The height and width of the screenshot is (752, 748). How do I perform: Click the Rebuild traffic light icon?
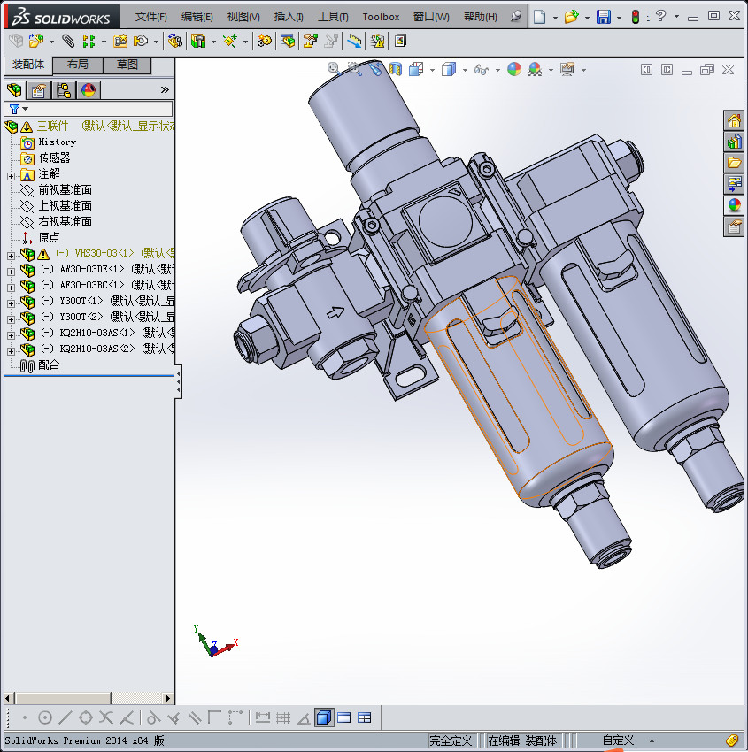634,17
